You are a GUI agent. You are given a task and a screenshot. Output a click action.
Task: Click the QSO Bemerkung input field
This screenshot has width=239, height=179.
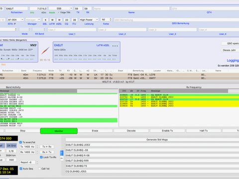(x=176, y=20)
